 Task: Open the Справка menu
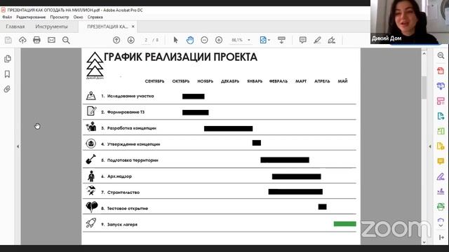[95, 17]
